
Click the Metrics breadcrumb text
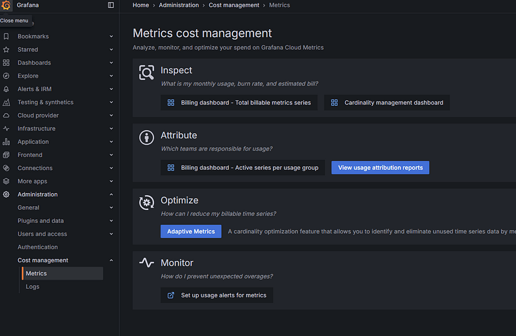279,5
